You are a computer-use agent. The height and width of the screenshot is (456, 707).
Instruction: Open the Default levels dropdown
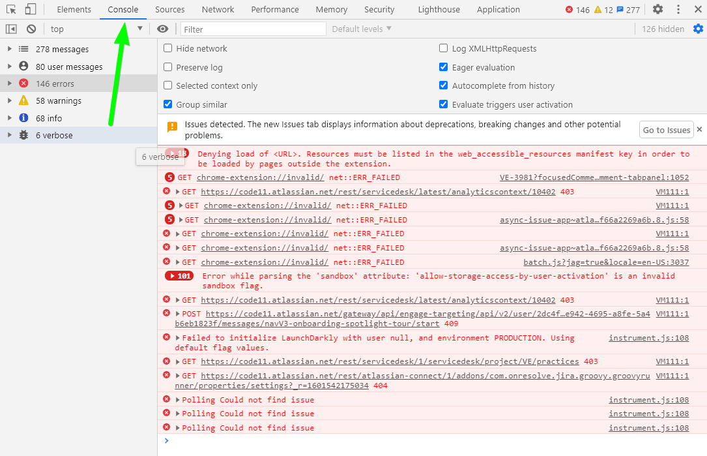click(x=362, y=29)
